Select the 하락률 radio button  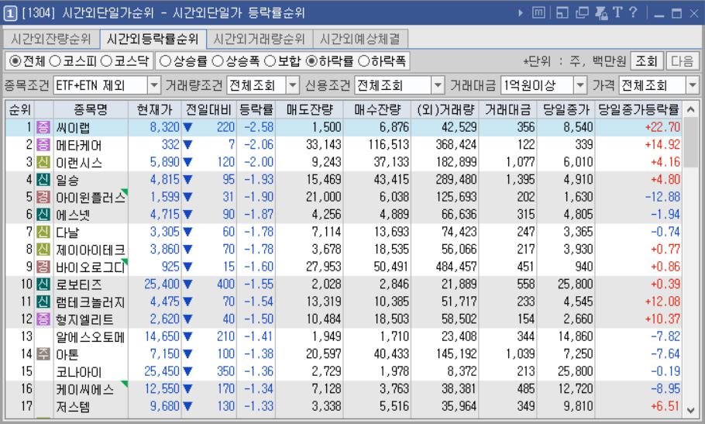[311, 61]
